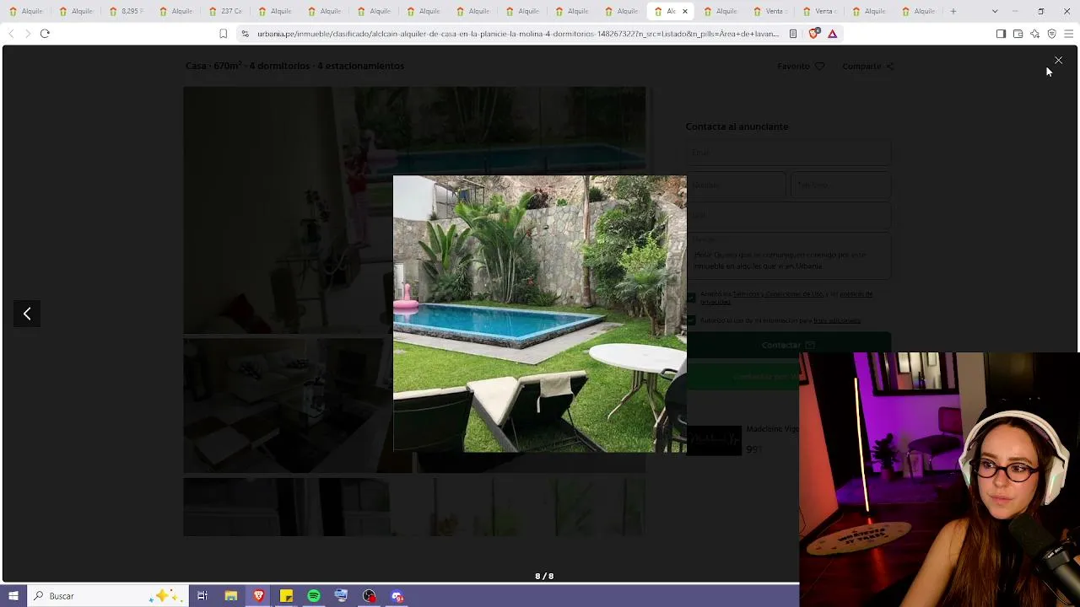Bookmark this page with the bookmark icon
Image resolution: width=1080 pixels, height=607 pixels.
224,34
